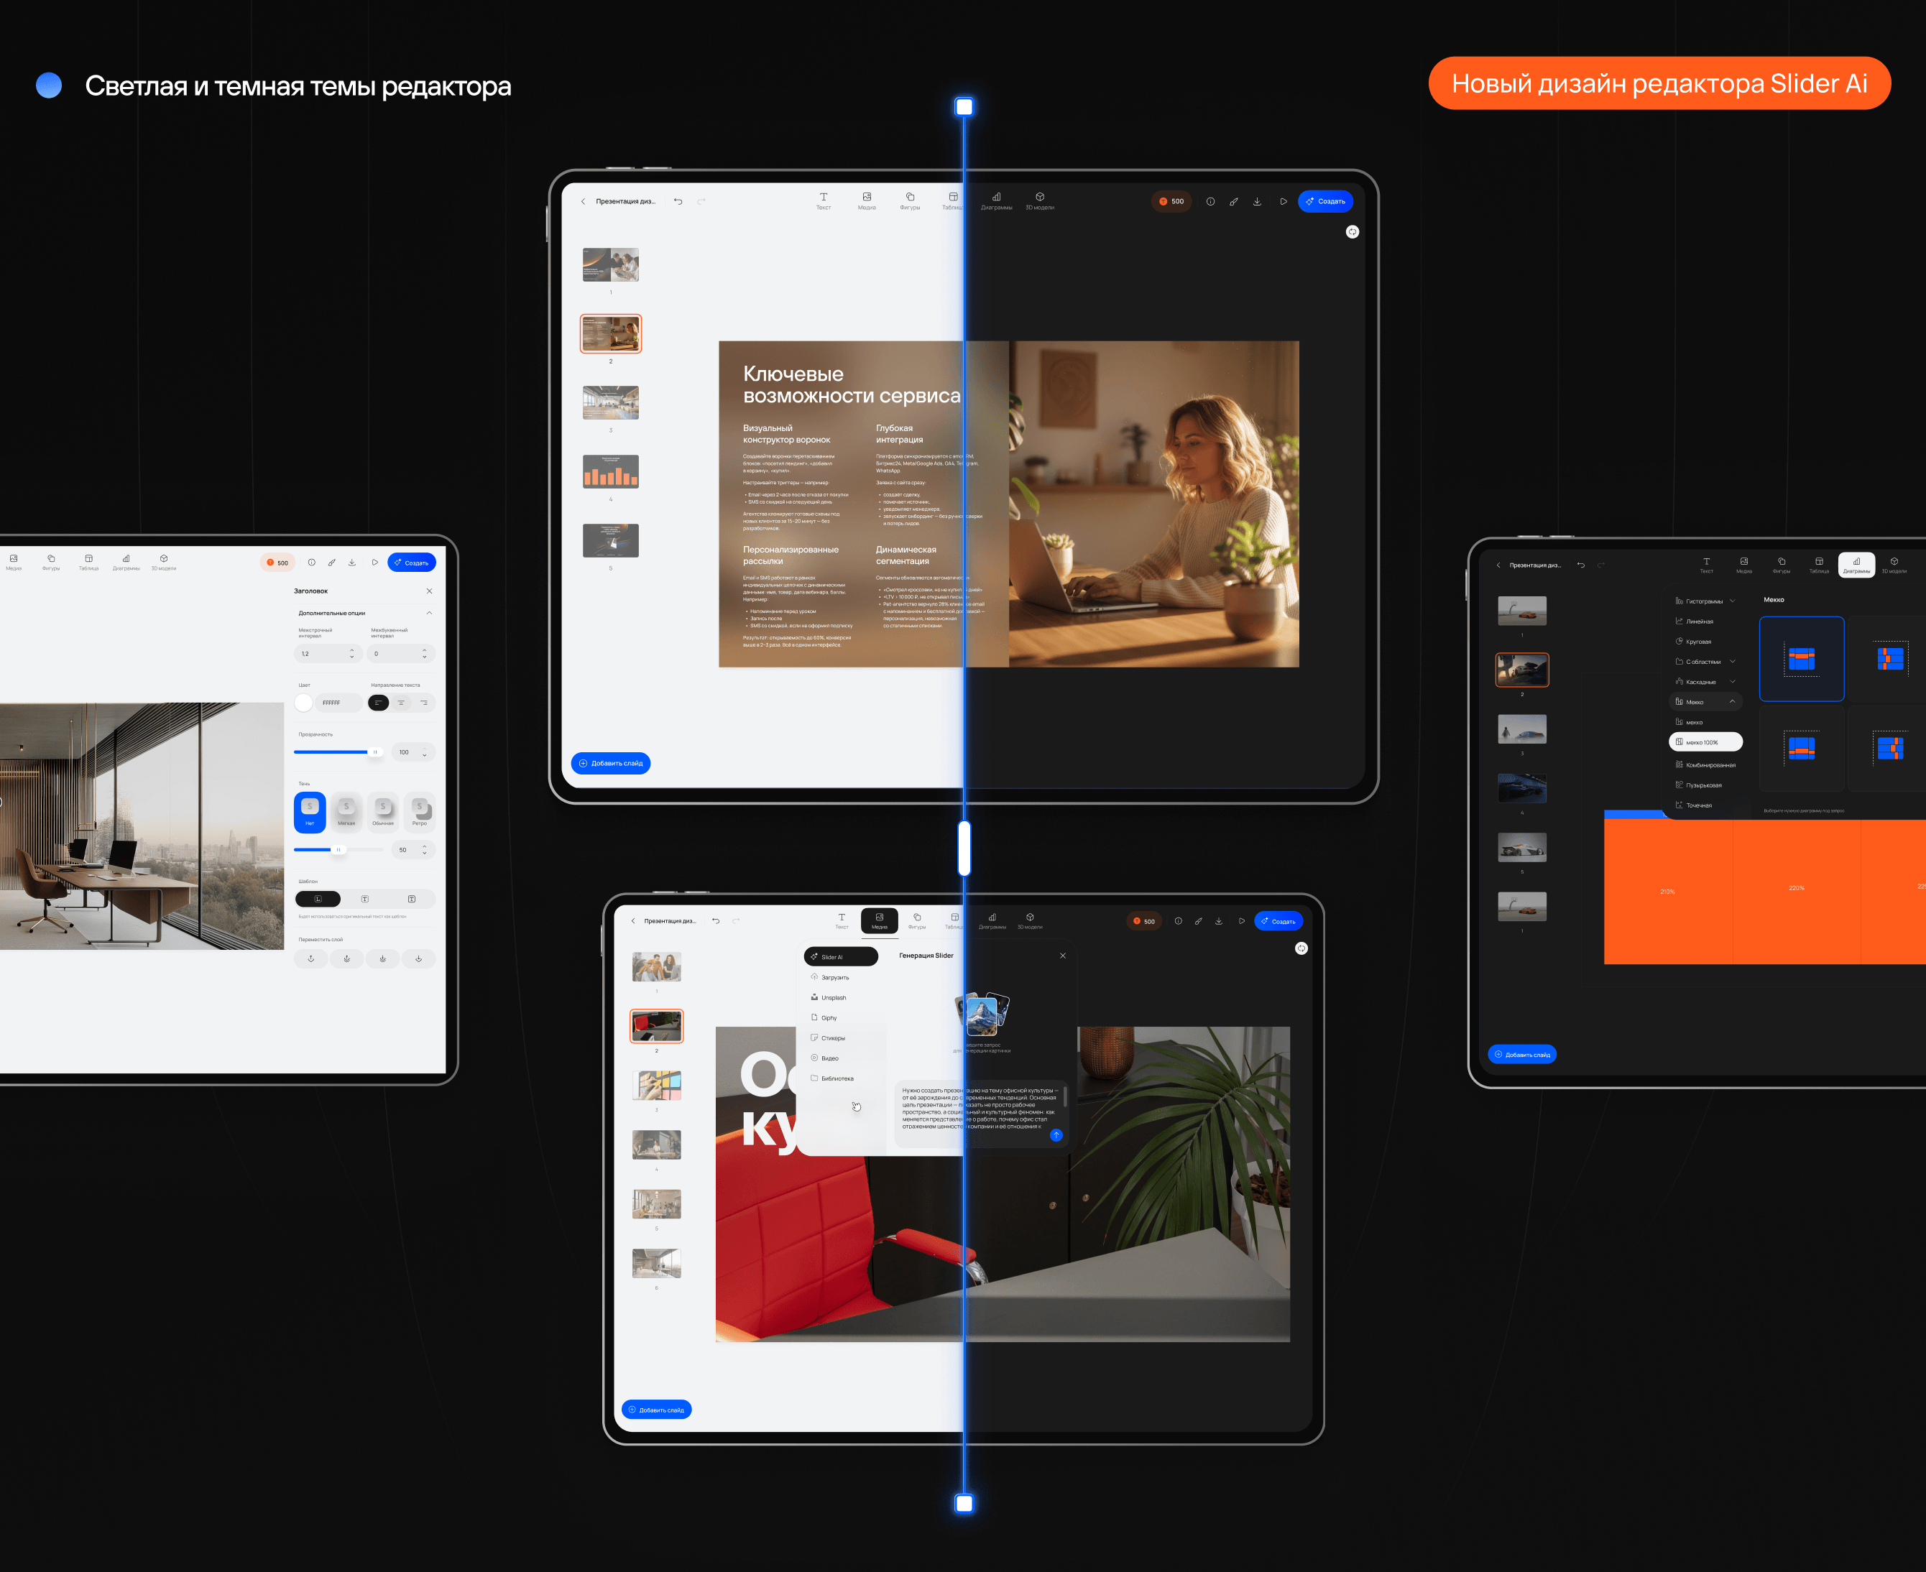Choose center text direction alignment
1926x1572 pixels.
click(x=400, y=703)
